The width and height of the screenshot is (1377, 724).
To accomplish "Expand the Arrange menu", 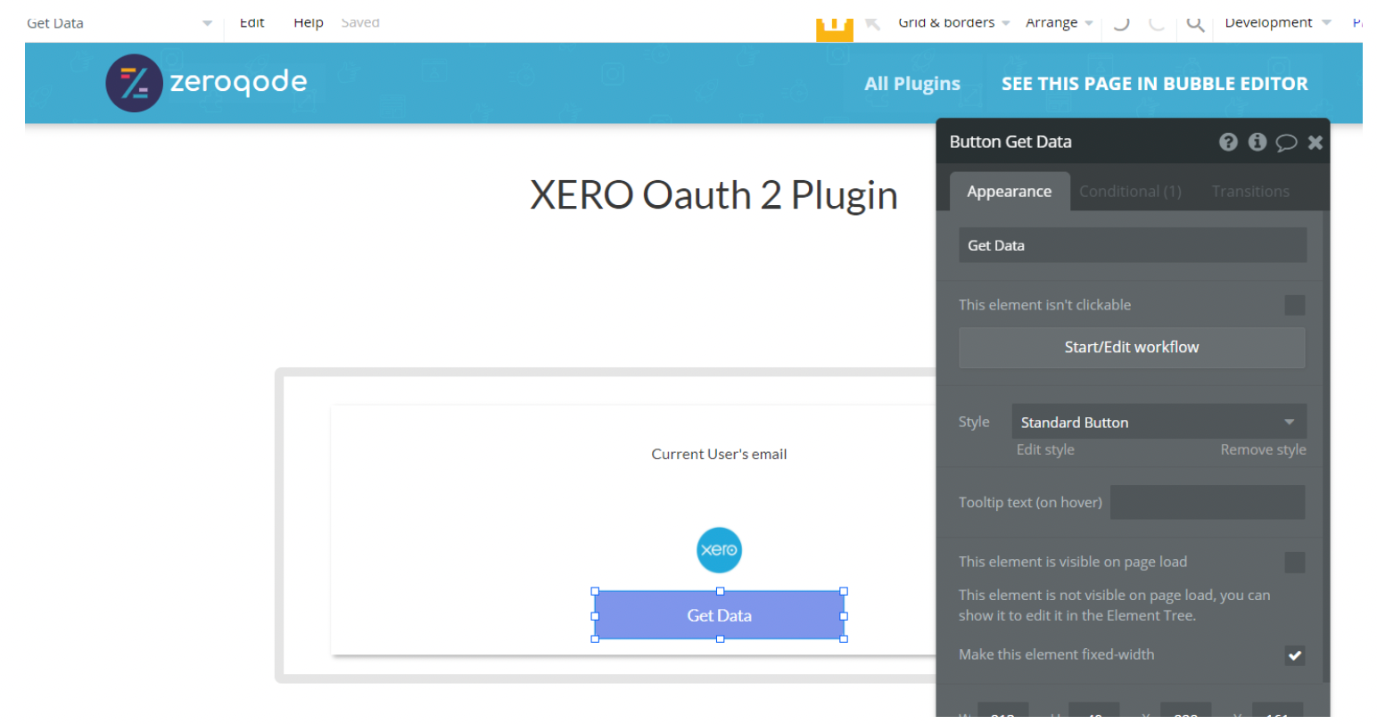I will pyautogui.click(x=1059, y=23).
